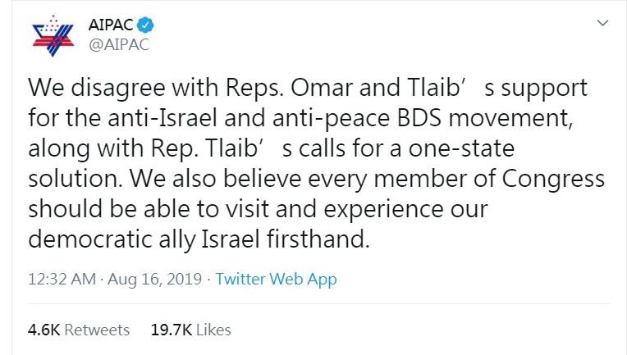View the 4.6K Retweets list
Image resolution: width=627 pixels, height=355 pixels.
coord(79,330)
